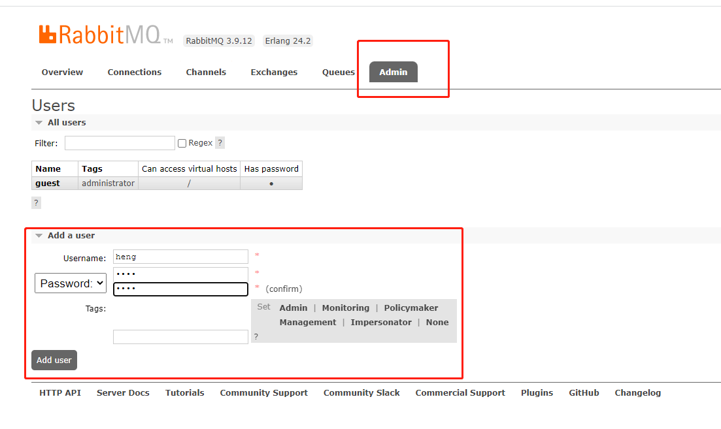This screenshot has height=429, width=721.
Task: Select the Admin tab
Action: (393, 72)
